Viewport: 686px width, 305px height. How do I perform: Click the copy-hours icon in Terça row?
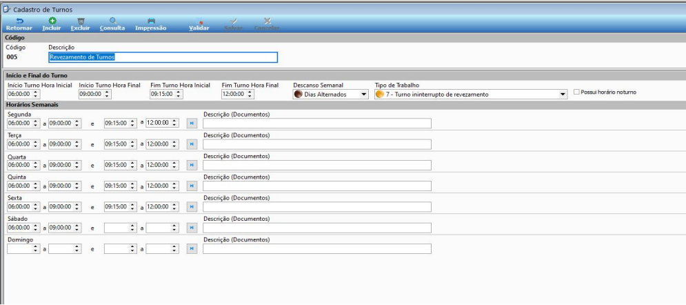point(192,144)
